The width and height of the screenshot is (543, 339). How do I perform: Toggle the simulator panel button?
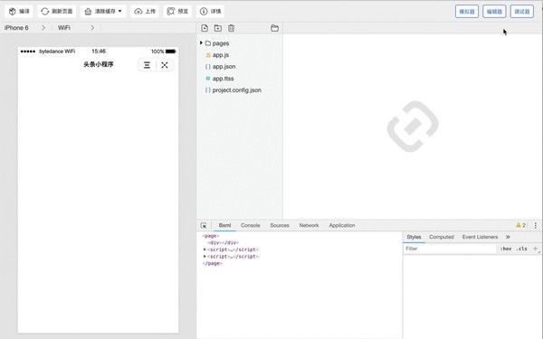point(467,12)
